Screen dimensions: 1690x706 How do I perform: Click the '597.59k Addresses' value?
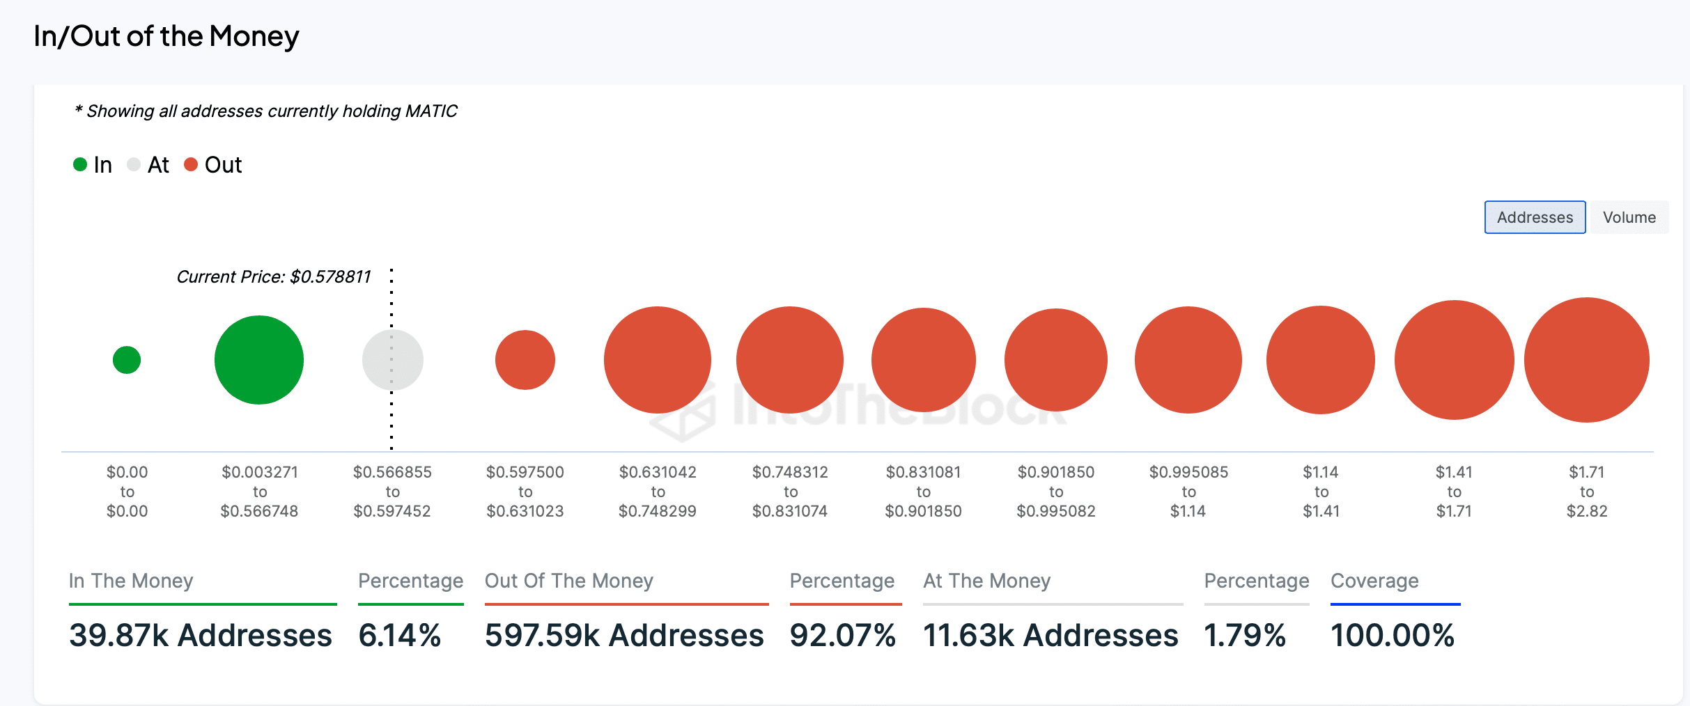point(625,635)
